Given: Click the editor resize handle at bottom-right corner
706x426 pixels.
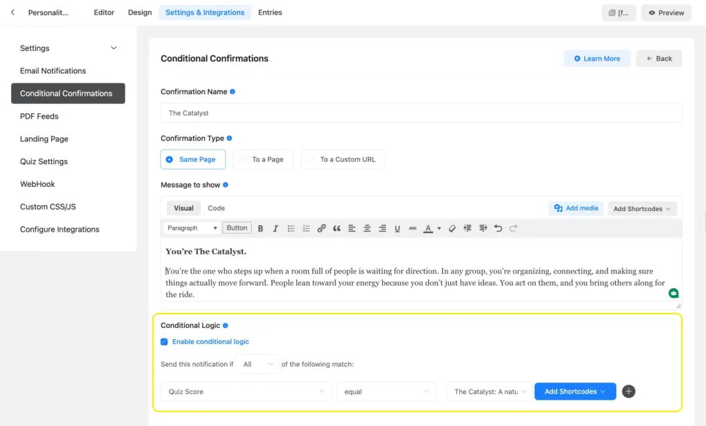Looking at the screenshot, I should click(x=678, y=306).
